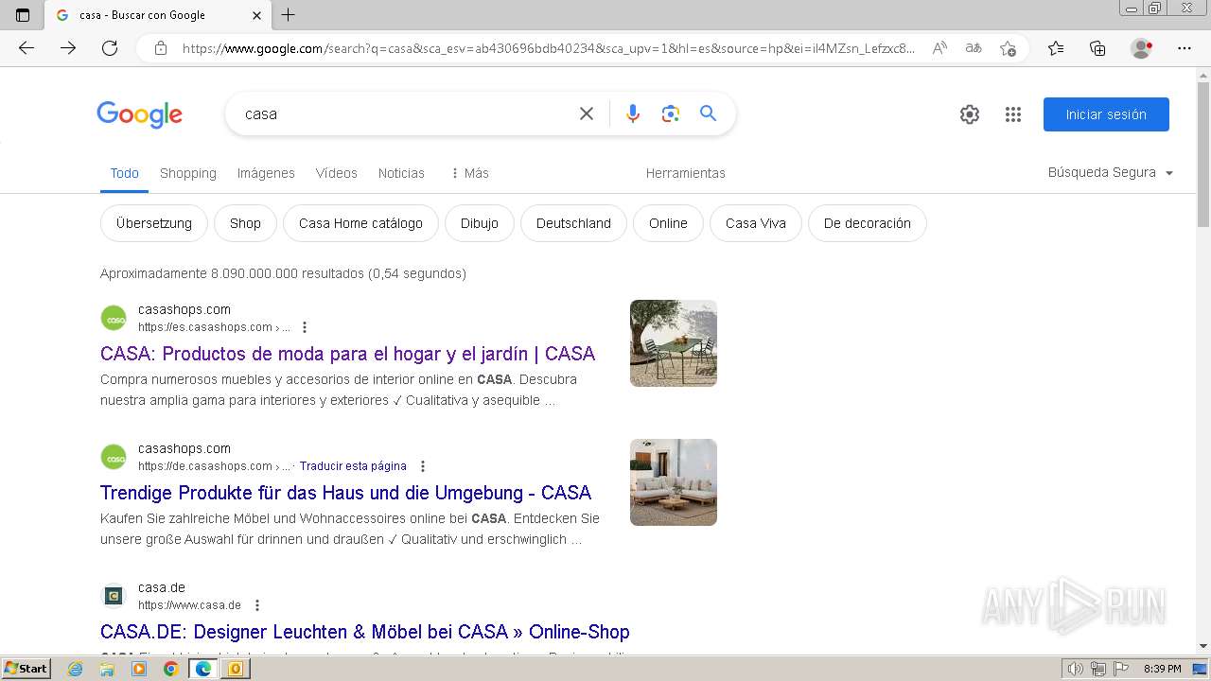
Task: Open tab actions menu
Action: (x=23, y=15)
